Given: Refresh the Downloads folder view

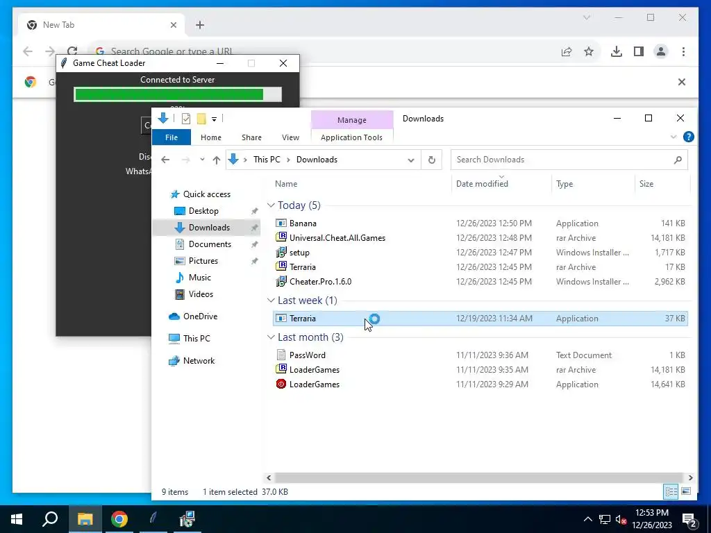Looking at the screenshot, I should (432, 160).
